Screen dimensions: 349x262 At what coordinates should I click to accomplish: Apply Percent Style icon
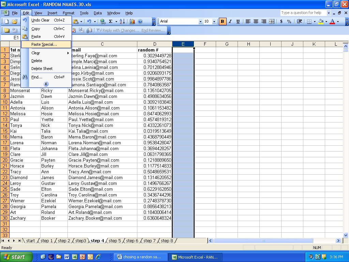point(289,21)
